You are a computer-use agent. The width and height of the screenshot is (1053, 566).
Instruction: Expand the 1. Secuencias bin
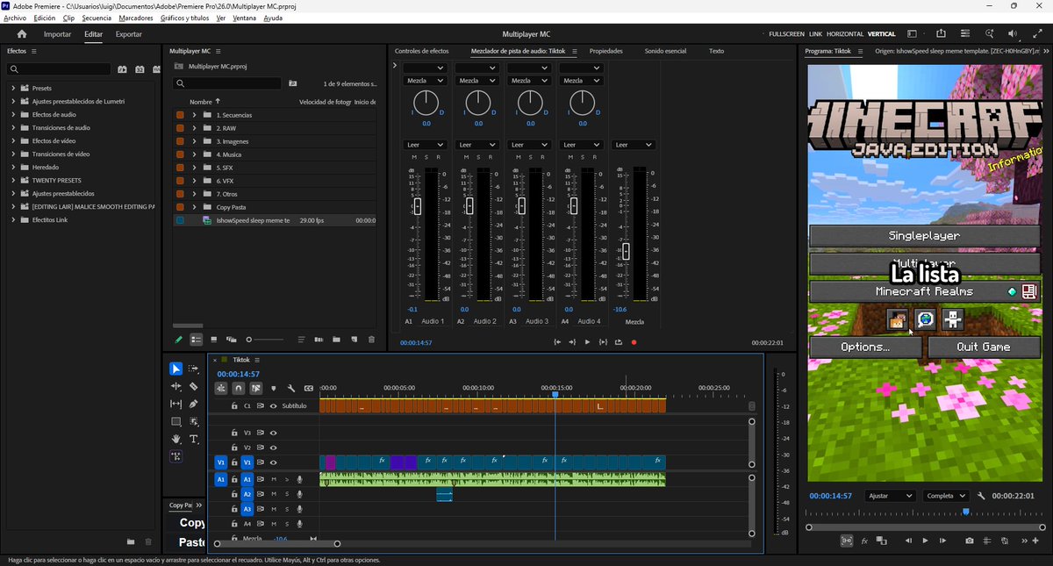194,115
